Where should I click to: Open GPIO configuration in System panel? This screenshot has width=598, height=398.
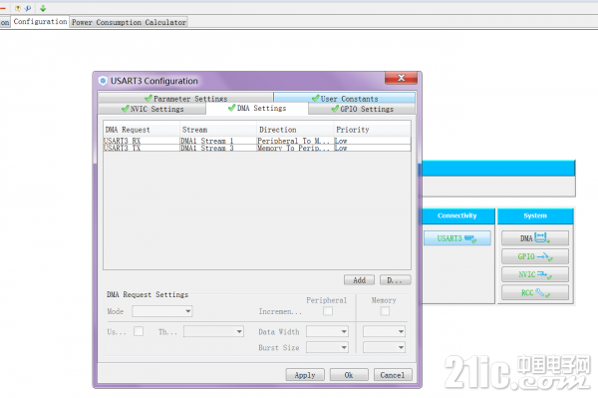click(x=534, y=256)
